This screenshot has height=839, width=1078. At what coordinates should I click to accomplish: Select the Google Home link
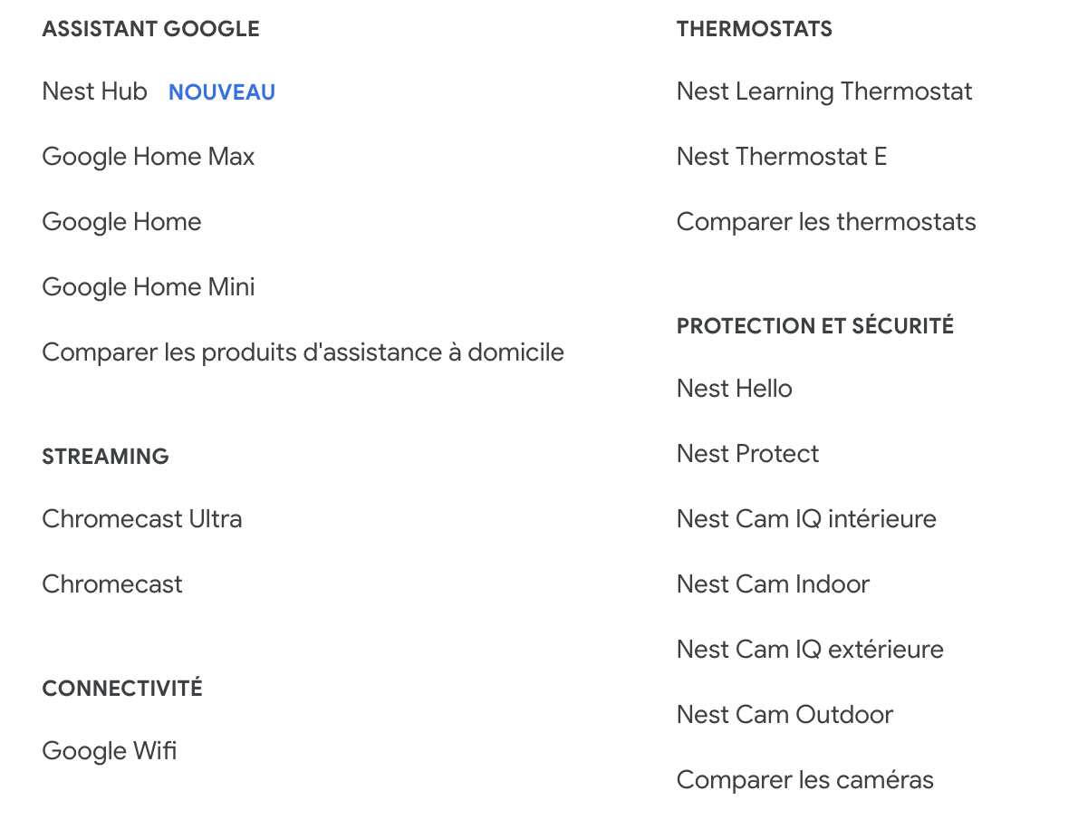[121, 222]
